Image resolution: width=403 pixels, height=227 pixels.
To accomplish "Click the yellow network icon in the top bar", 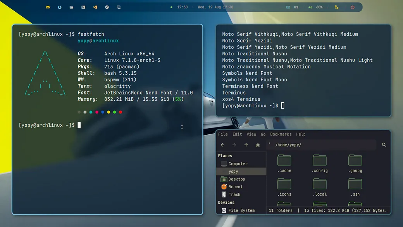I will click(336, 7).
